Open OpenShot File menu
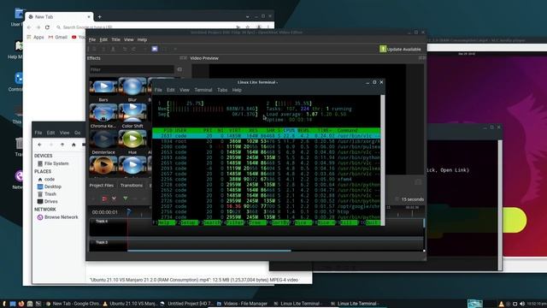This screenshot has height=308, width=547. [x=92, y=40]
